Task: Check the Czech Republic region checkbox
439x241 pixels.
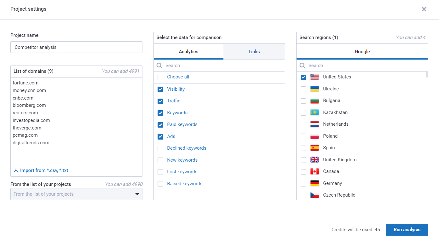Action: (x=303, y=195)
